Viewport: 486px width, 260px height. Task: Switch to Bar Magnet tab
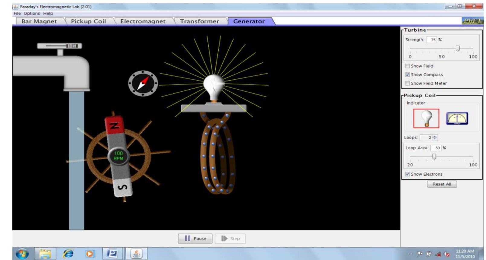coord(39,21)
